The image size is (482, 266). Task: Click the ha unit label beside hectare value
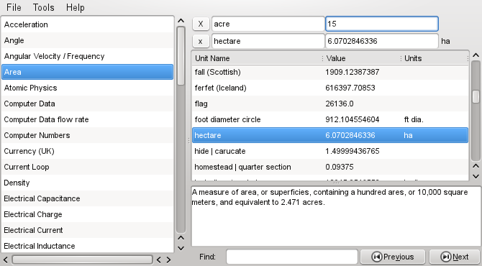pyautogui.click(x=445, y=41)
